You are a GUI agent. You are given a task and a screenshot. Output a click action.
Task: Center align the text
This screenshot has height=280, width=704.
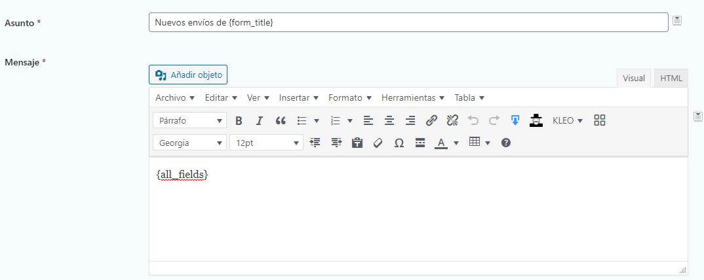pyautogui.click(x=389, y=120)
